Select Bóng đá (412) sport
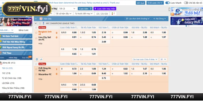This screenshot has height=101, width=203. pos(9,63)
